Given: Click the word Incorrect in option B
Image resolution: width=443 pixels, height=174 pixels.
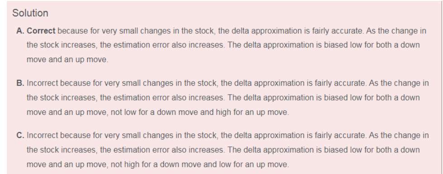Looking at the screenshot, I should point(43,83).
